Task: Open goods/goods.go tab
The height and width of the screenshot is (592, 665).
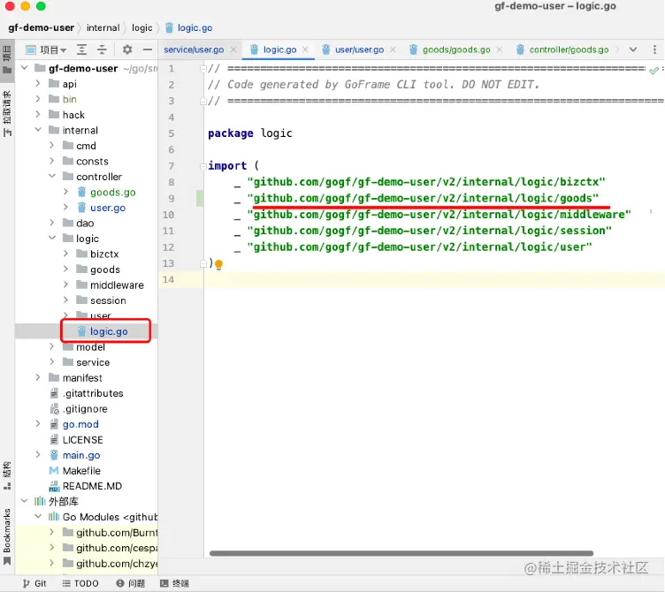Action: pos(456,49)
